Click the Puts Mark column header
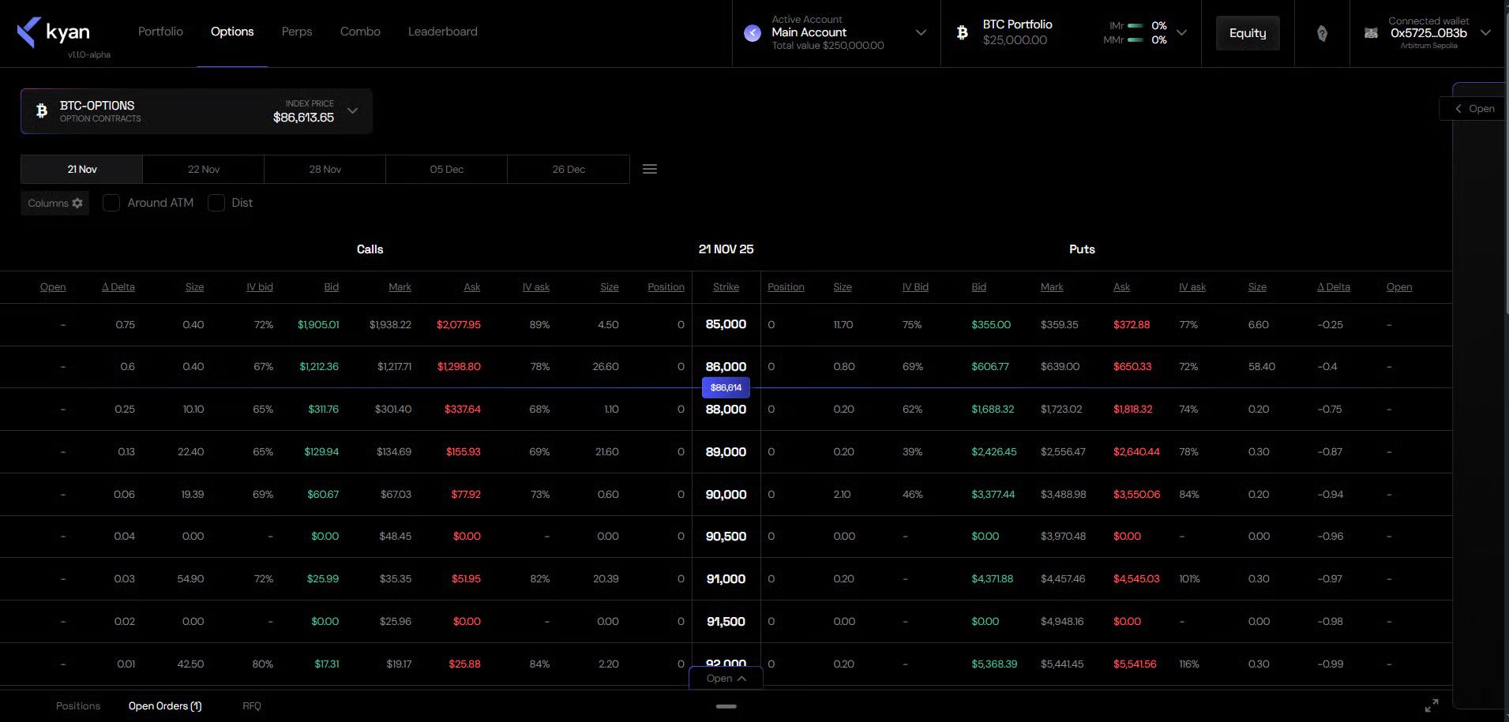1509x722 pixels. point(1052,286)
